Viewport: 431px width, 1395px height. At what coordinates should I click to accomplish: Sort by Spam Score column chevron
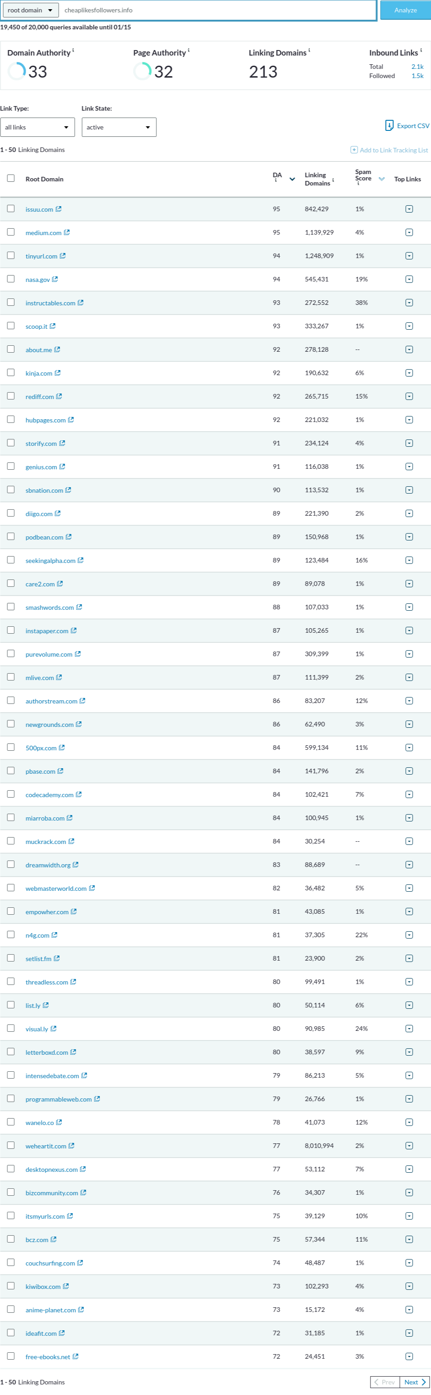[x=382, y=179]
